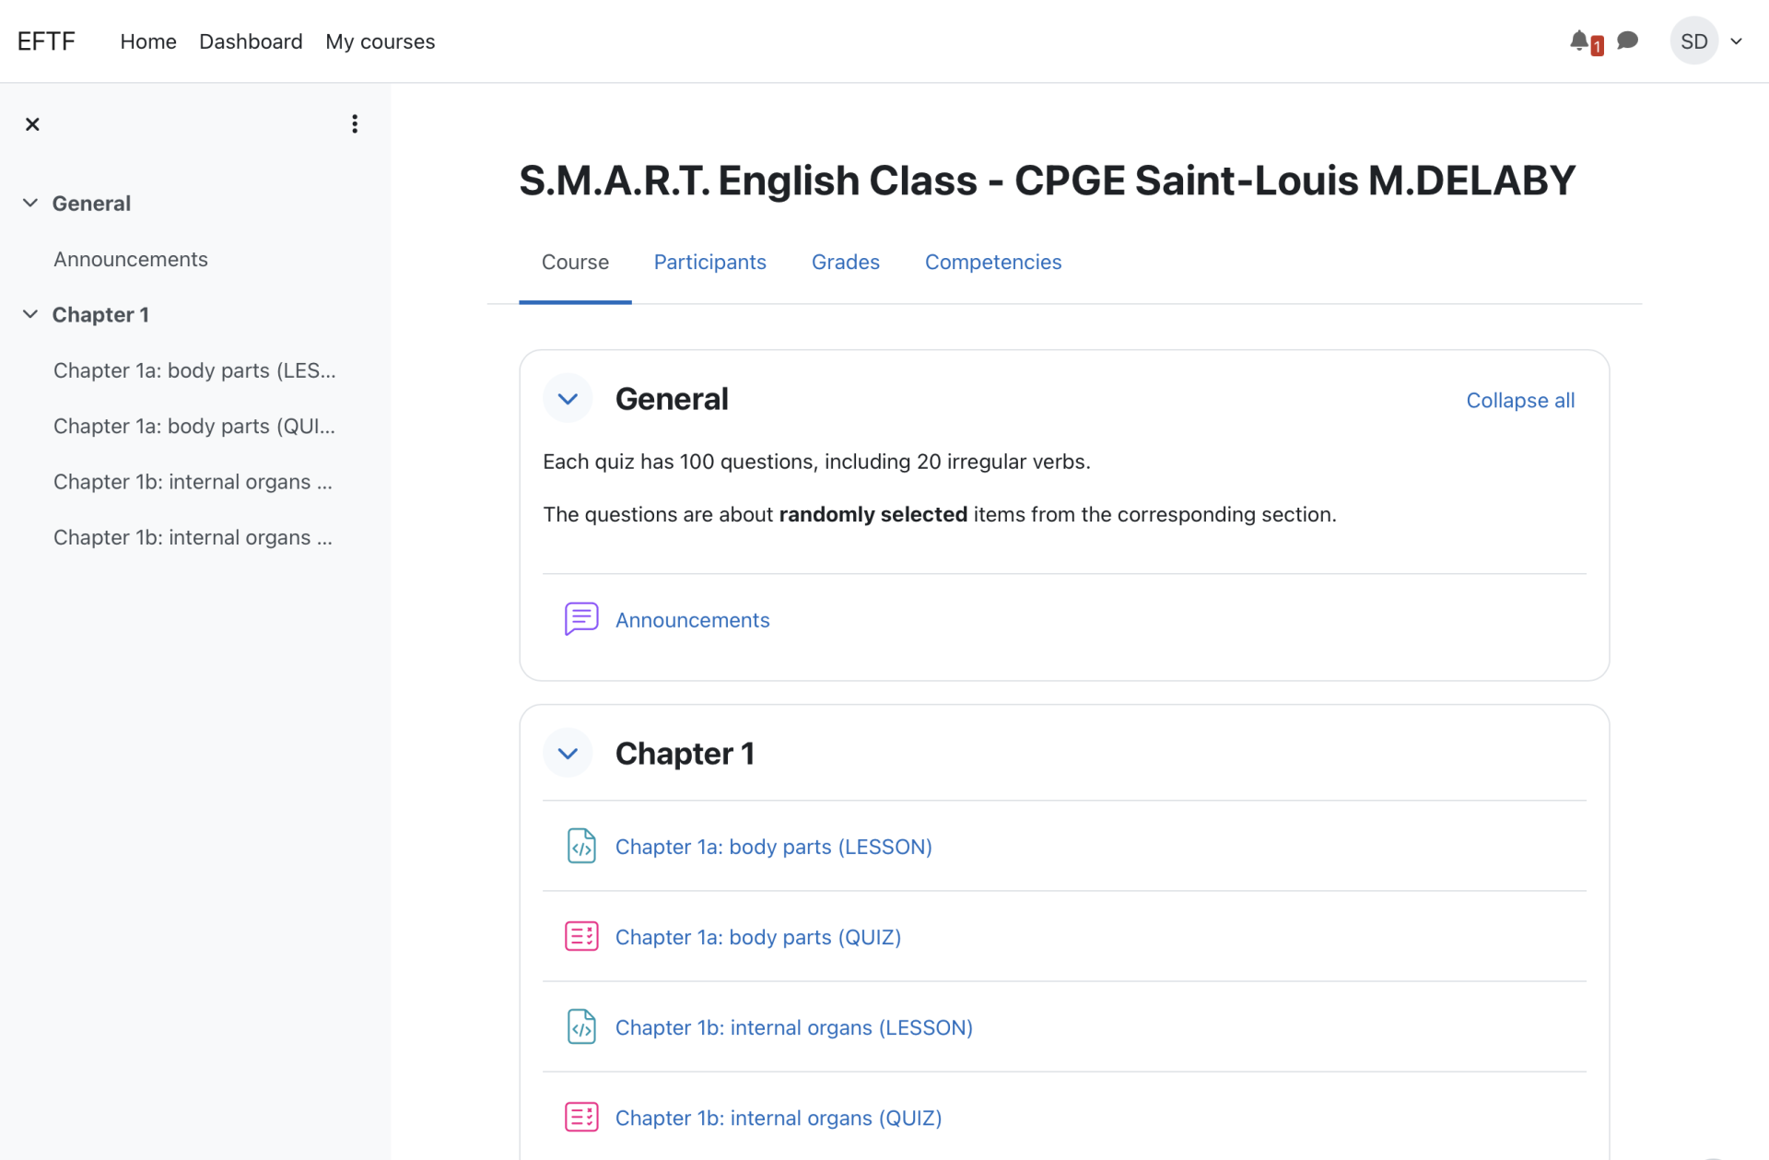Click the course title S.M.A.R.T. English Class heading

click(1047, 180)
